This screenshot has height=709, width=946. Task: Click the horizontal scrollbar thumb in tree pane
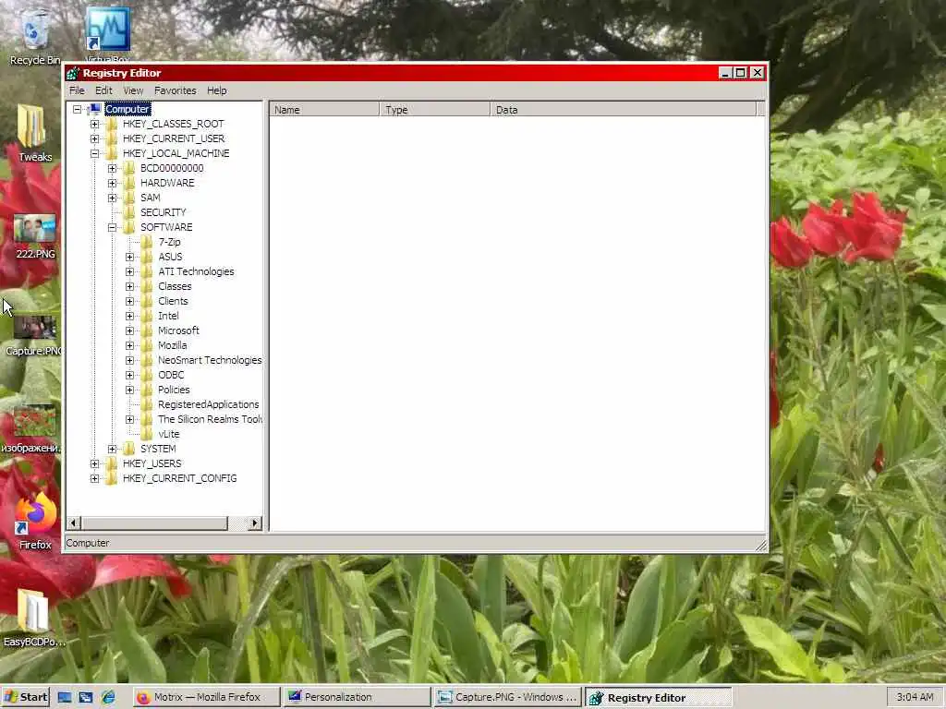[154, 523]
